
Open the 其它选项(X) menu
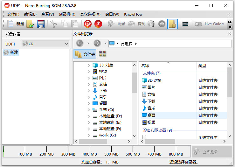(90, 14)
